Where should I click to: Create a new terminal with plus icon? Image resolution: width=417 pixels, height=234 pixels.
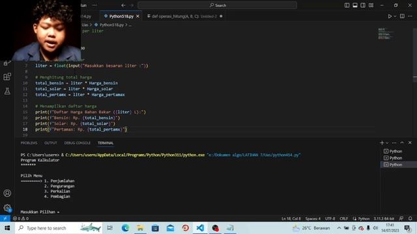[382, 143]
